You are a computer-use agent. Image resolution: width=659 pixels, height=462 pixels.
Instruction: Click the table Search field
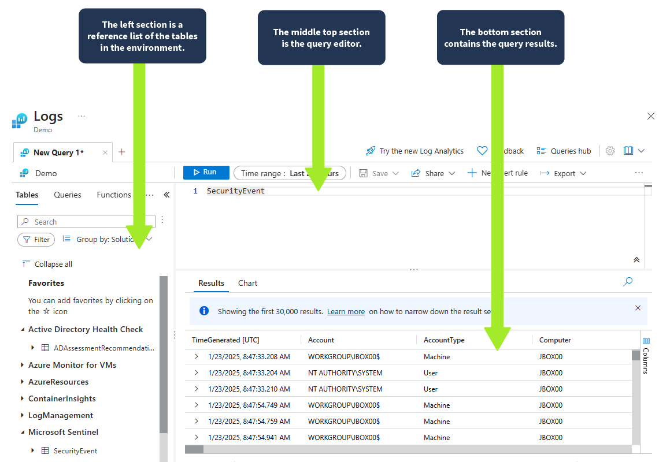tap(86, 221)
